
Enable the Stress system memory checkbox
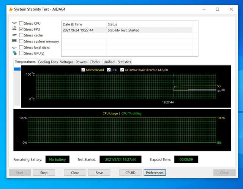pos(21,41)
